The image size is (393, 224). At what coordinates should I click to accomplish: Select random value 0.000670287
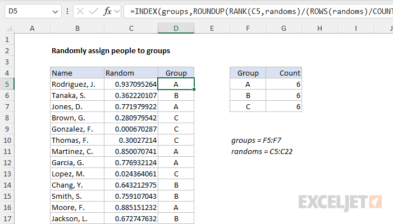(x=131, y=129)
